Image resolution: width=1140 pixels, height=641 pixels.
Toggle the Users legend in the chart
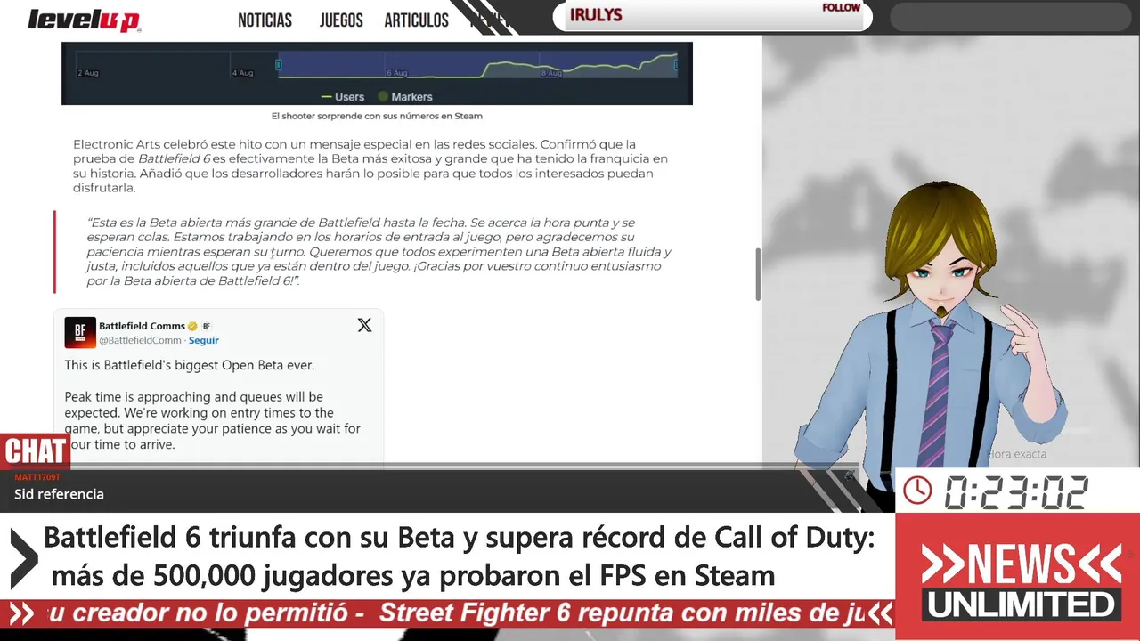coord(343,96)
